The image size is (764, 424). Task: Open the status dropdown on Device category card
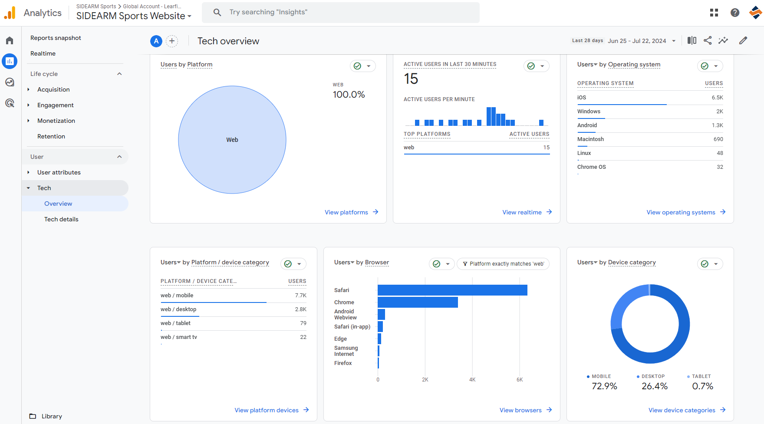[716, 264]
